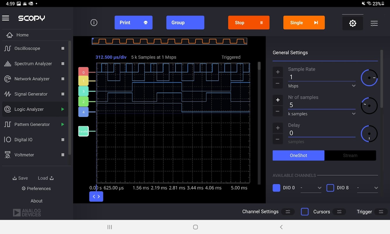This screenshot has width=390, height=234.
Task: Click the Sample Rate rotary knob
Action: coord(369,78)
